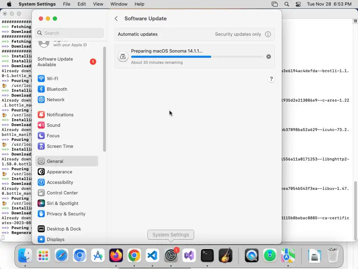Image resolution: width=358 pixels, height=269 pixels.
Task: Cancel the macOS Sonoma update preparation
Action: coord(268,56)
